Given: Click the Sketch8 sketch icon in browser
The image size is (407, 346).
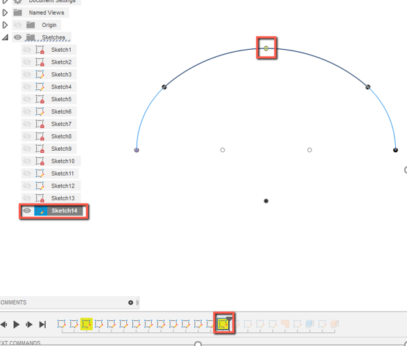Looking at the screenshot, I should (x=40, y=136).
